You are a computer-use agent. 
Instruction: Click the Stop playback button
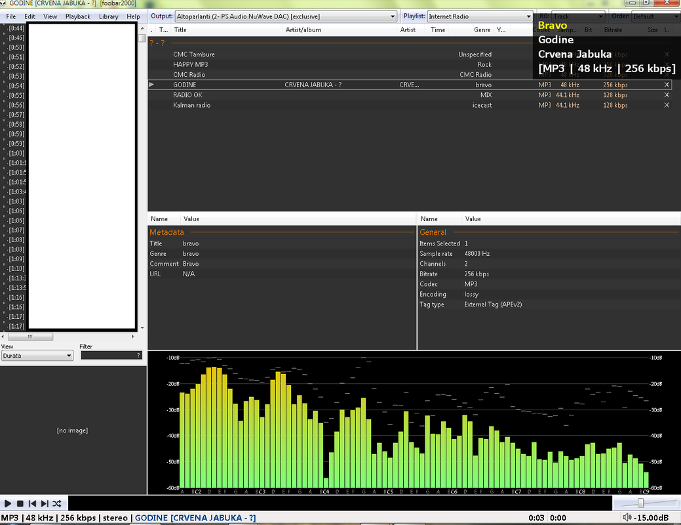click(x=20, y=503)
